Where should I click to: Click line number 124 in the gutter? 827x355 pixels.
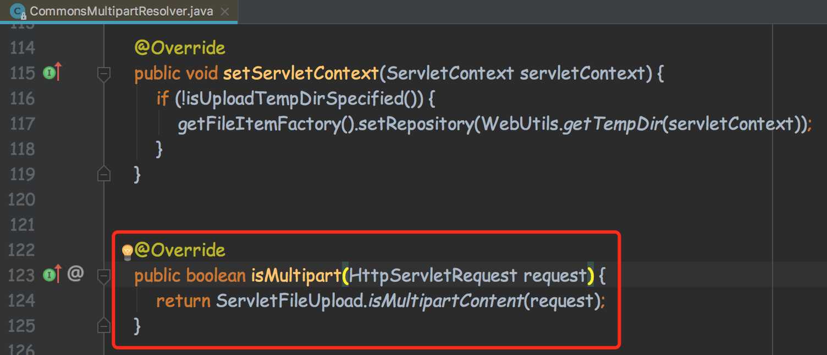[23, 301]
